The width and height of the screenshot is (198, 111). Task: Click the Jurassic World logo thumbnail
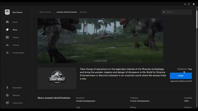[x=57, y=78]
